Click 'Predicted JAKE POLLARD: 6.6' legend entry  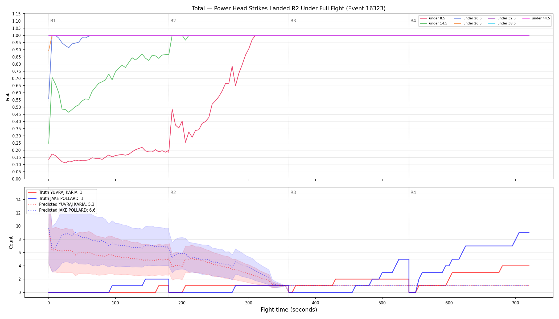click(62, 210)
